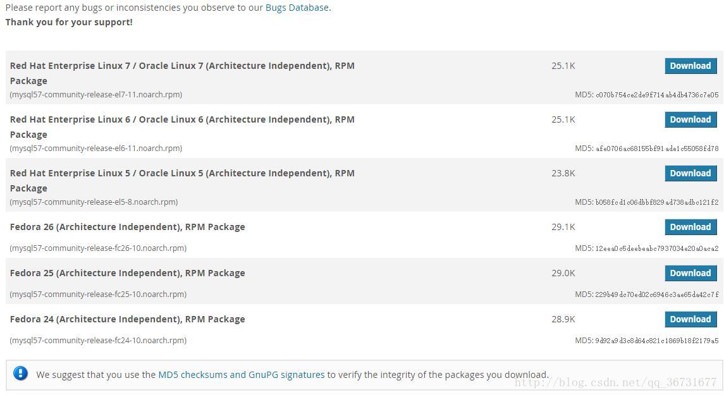This screenshot has width=724, height=395.
Task: Download the Fedora 25 RPM package
Action: pos(690,273)
